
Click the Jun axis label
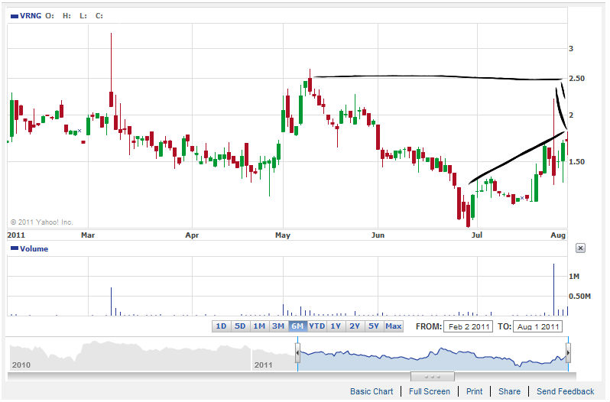(x=378, y=235)
